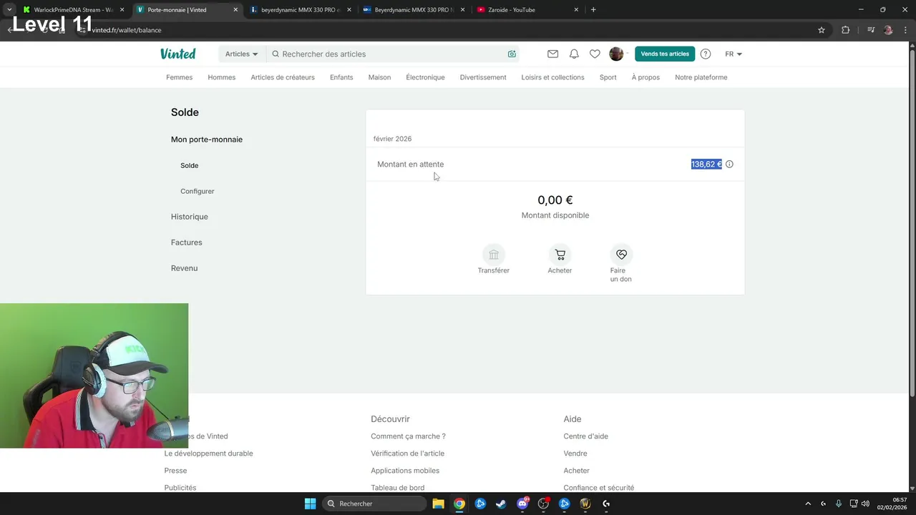The image size is (916, 515).
Task: Open the Windows Start menu
Action: tap(310, 504)
